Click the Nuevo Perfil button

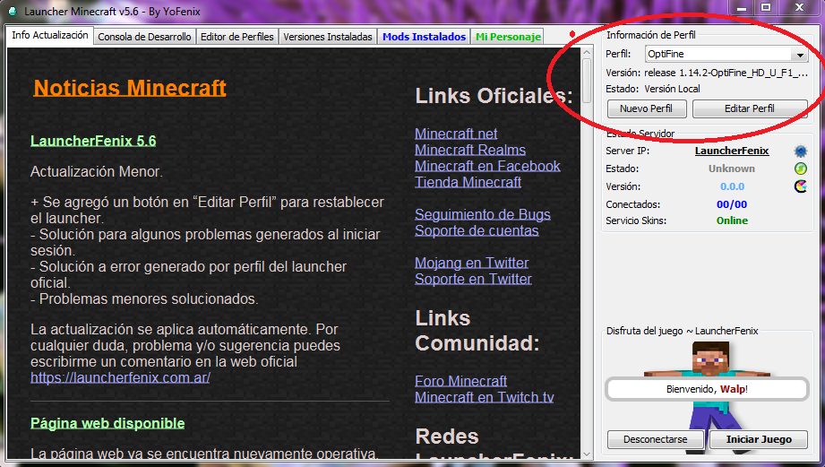(x=647, y=108)
